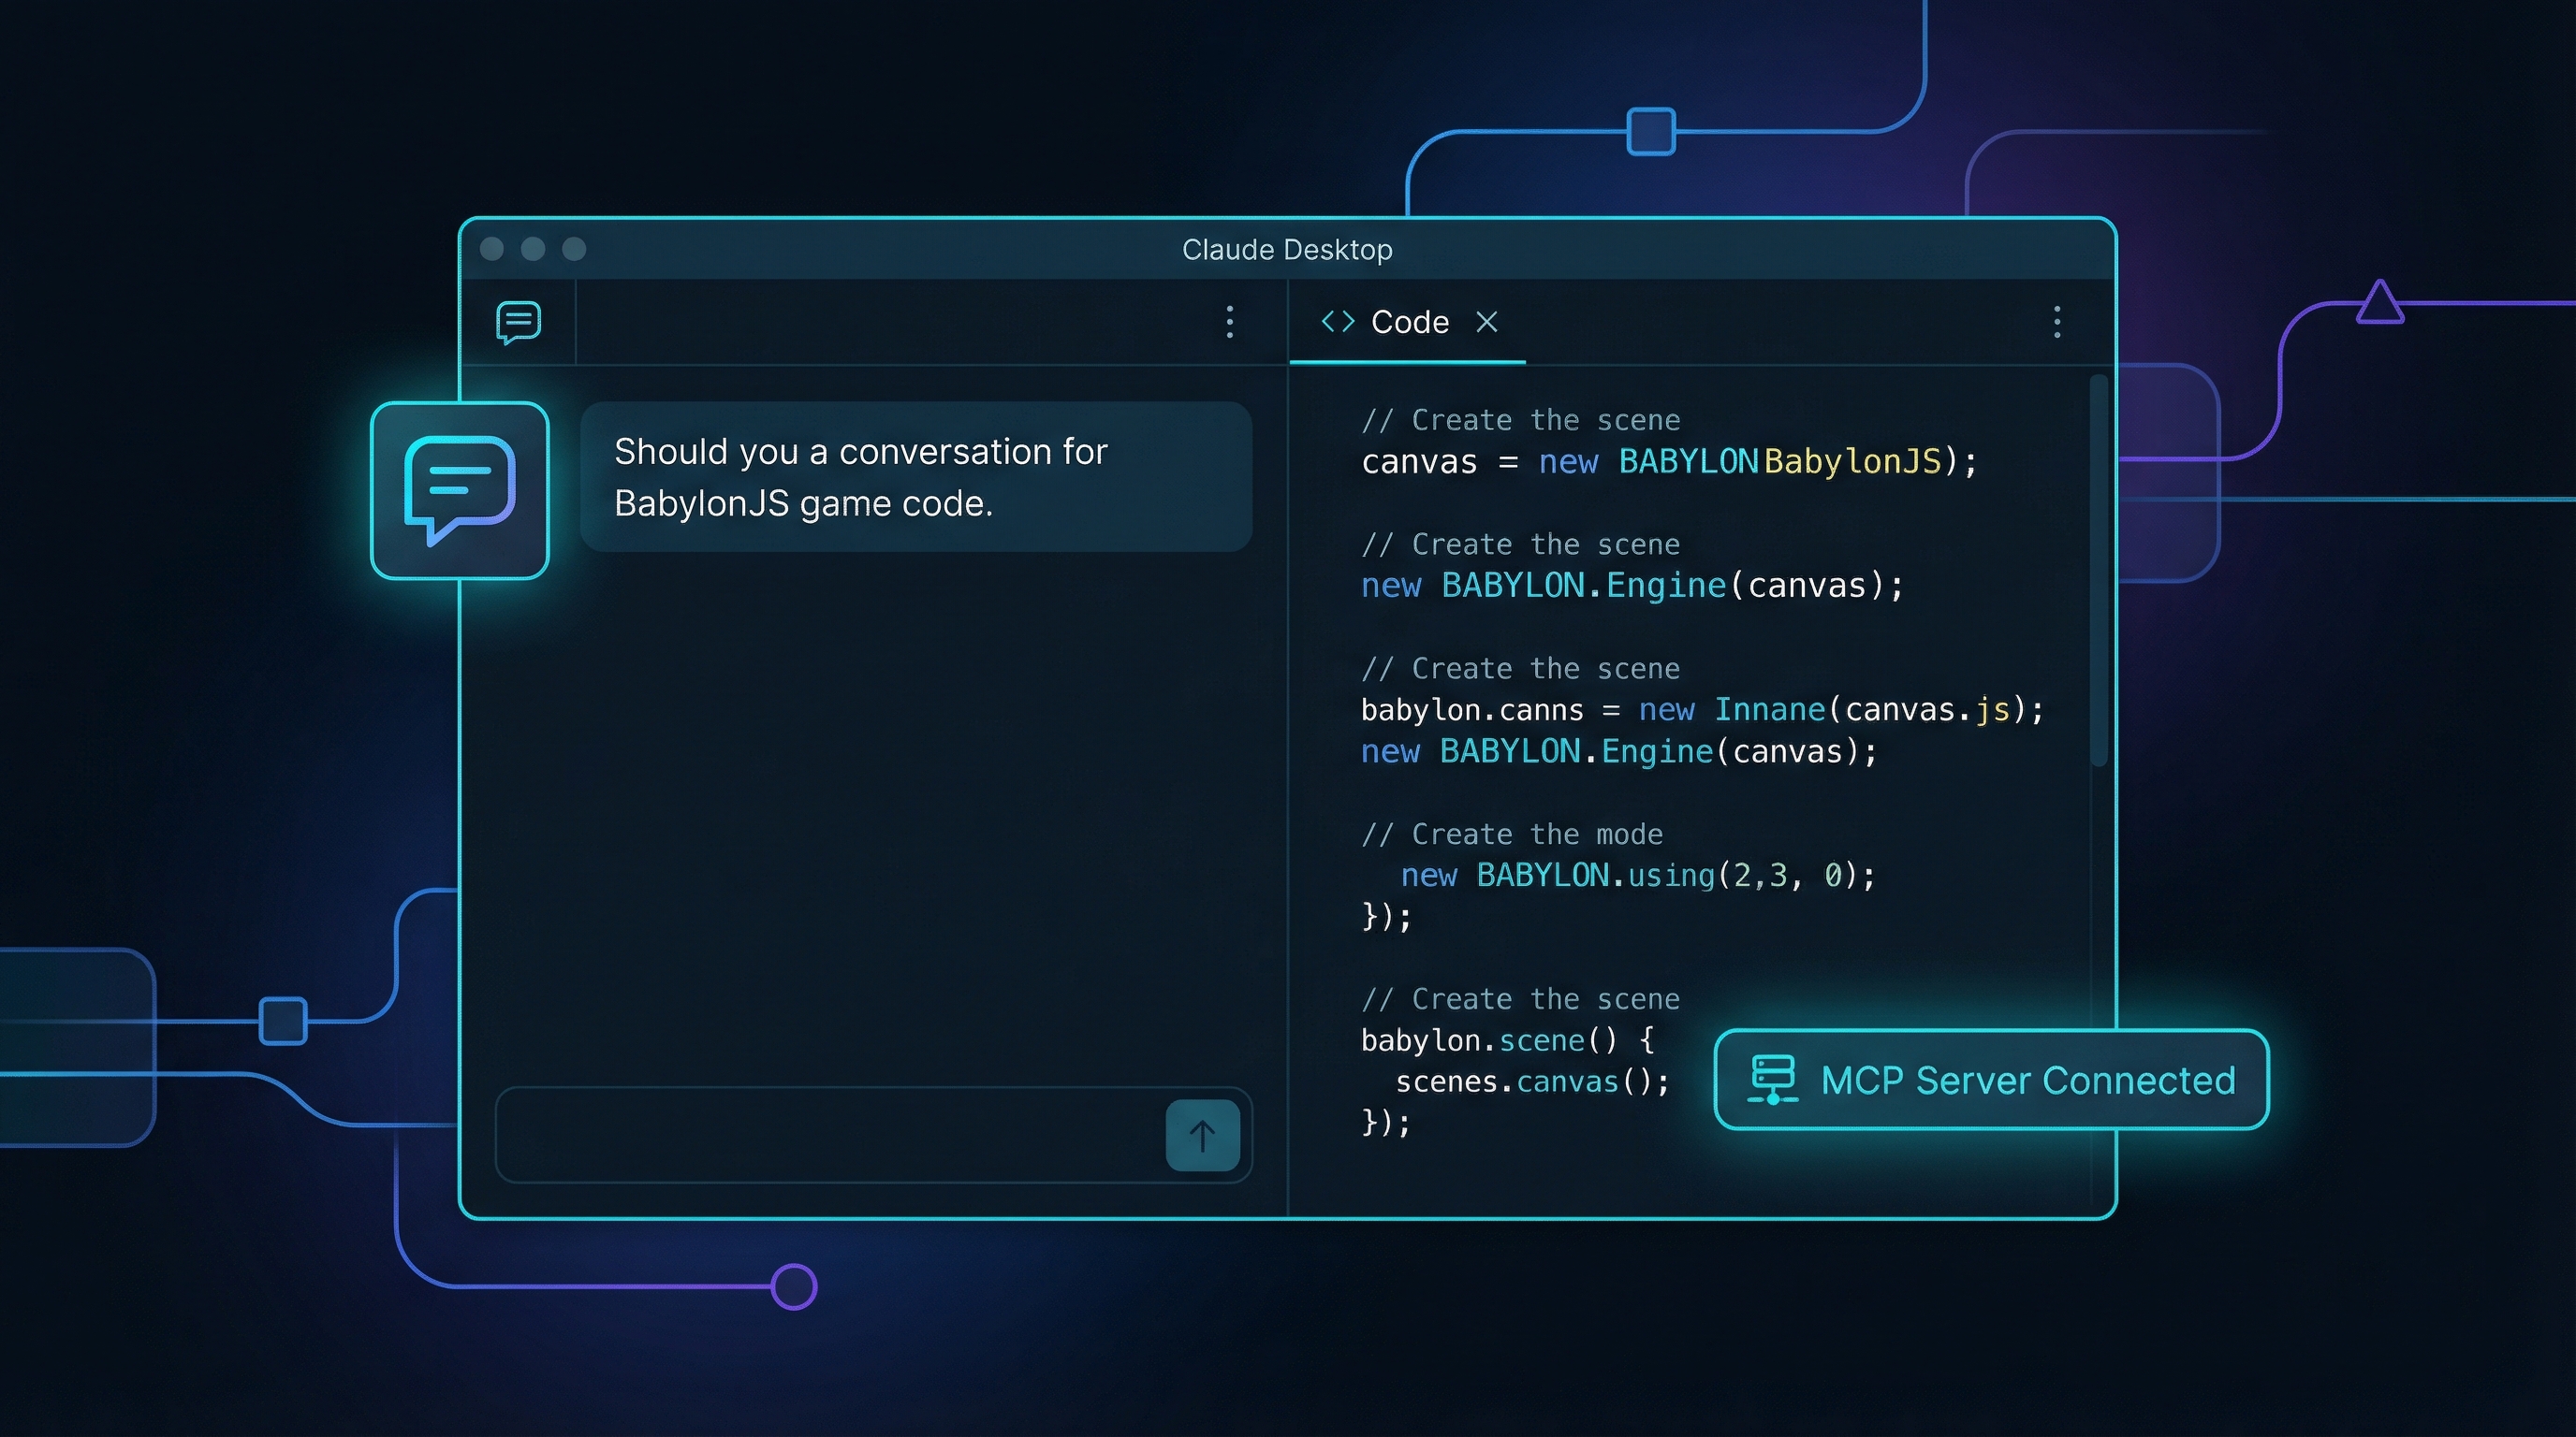Click the middle window control dot
Viewport: 2576px width, 1437px height.
pyautogui.click(x=533, y=249)
